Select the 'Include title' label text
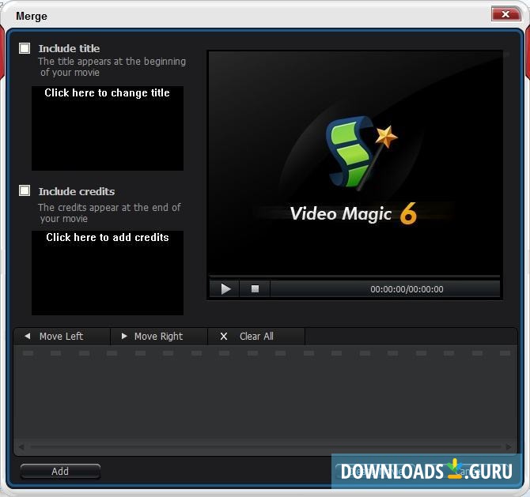 (x=69, y=49)
